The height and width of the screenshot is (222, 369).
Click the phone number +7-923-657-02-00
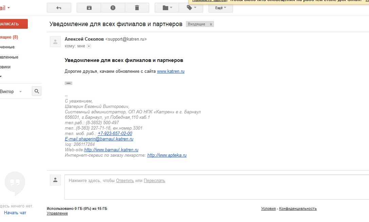115,133
